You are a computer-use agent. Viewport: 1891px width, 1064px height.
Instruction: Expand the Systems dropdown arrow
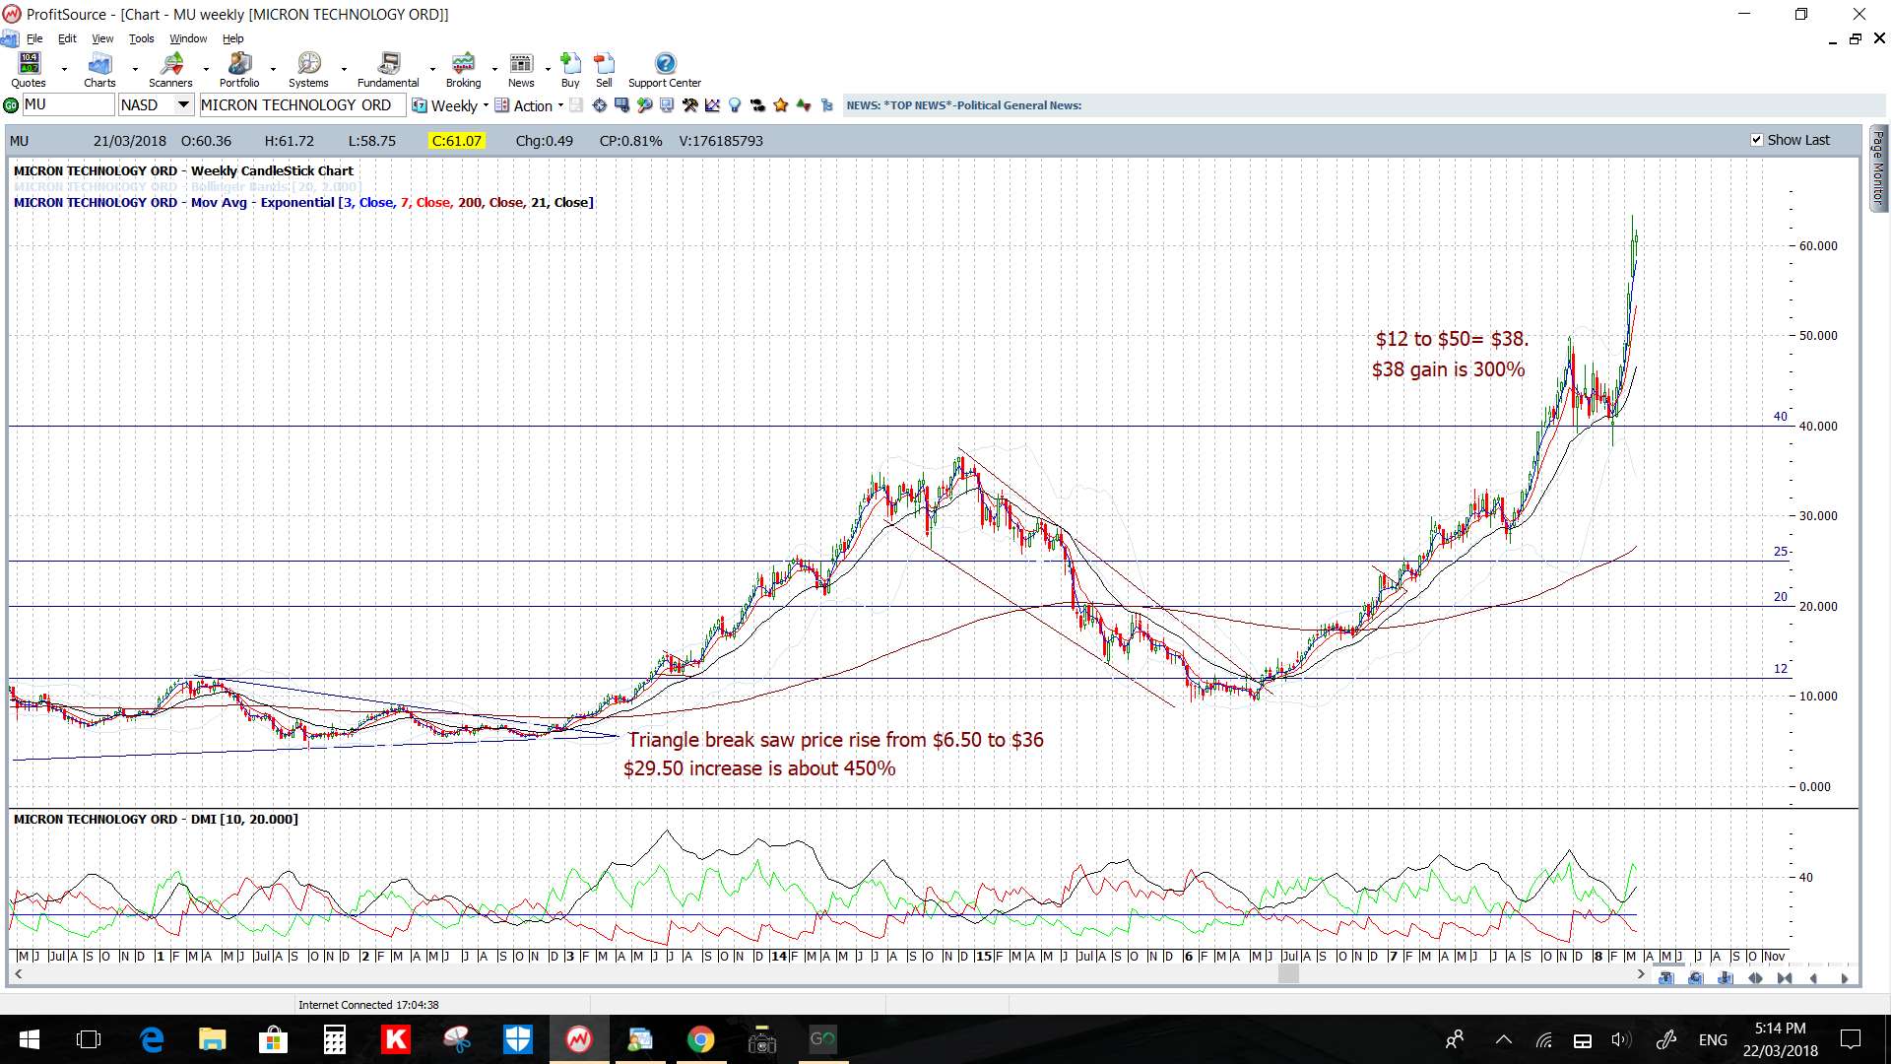pyautogui.click(x=344, y=70)
